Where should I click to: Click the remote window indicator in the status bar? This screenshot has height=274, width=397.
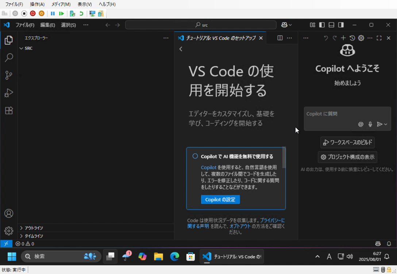(6, 244)
